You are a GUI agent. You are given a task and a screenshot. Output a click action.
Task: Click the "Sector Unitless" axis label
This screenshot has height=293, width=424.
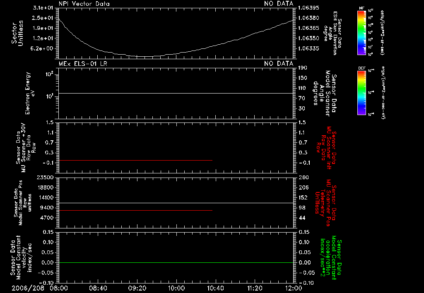[17, 33]
